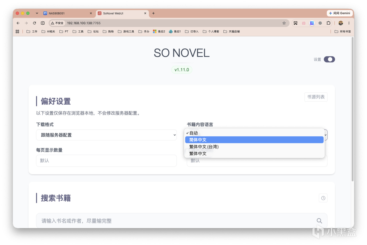Viewport: 367px width, 245px height.
Task: Open 售后2 bookmark
Action: click(159, 32)
